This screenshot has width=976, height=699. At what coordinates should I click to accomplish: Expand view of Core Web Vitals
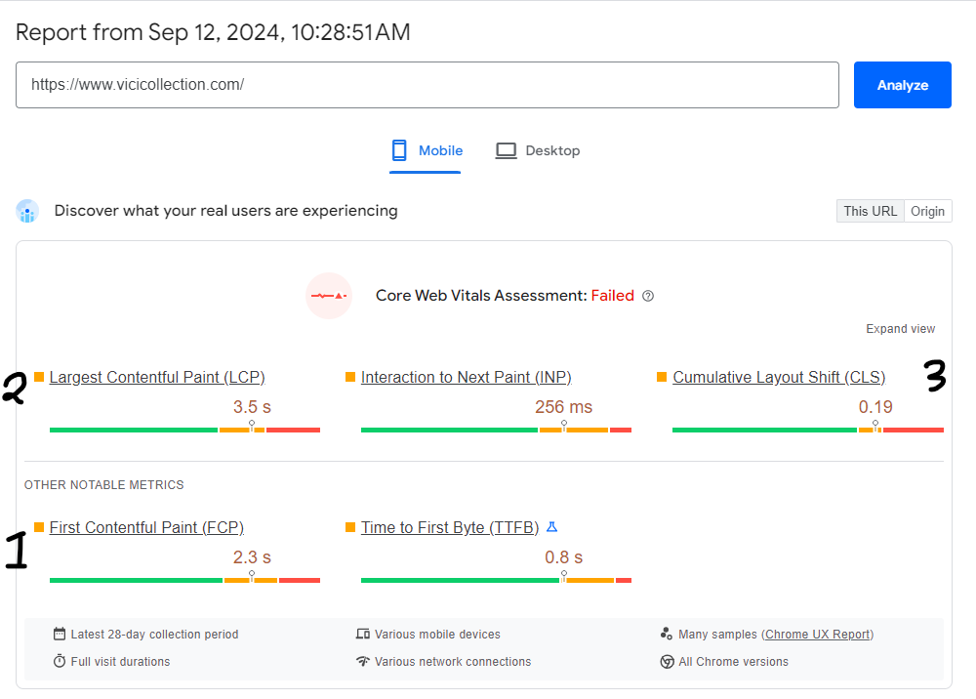point(900,329)
